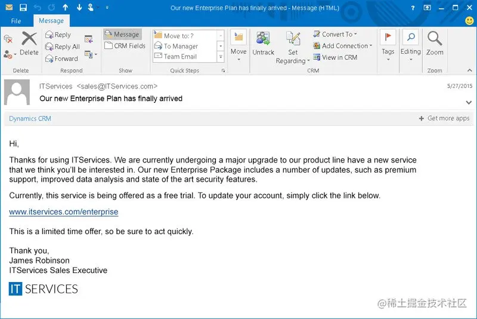The height and width of the screenshot is (319, 477).
Task: Open the www.itservices.com/enterprise link
Action: [x=64, y=211]
